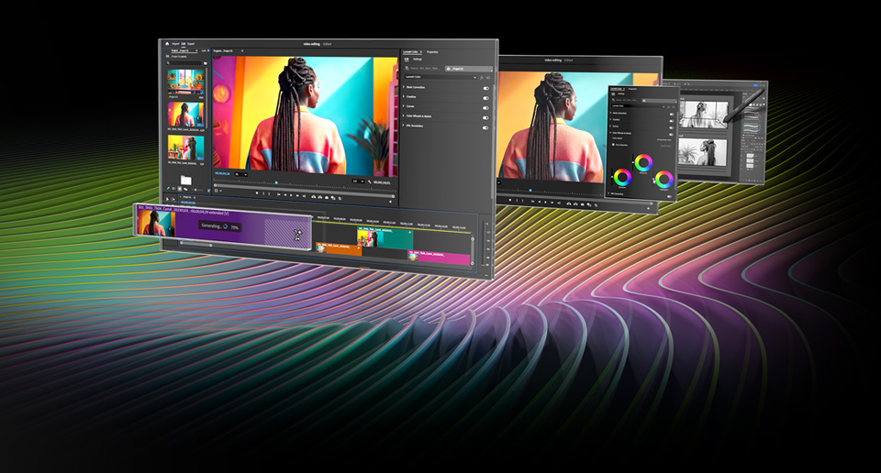
Task: Expand the Color Wheels & Match section
Action: (405, 117)
